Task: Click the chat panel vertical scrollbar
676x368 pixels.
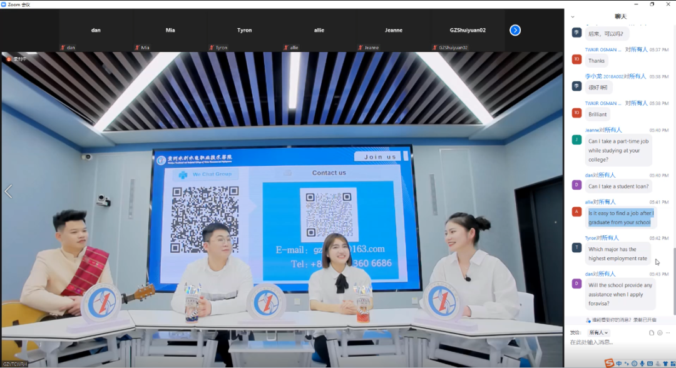Action: tap(674, 281)
